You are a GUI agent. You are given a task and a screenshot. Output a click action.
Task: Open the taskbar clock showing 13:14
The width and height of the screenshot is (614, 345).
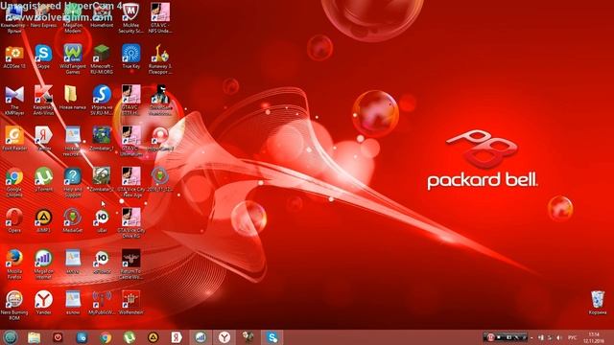(x=594, y=337)
